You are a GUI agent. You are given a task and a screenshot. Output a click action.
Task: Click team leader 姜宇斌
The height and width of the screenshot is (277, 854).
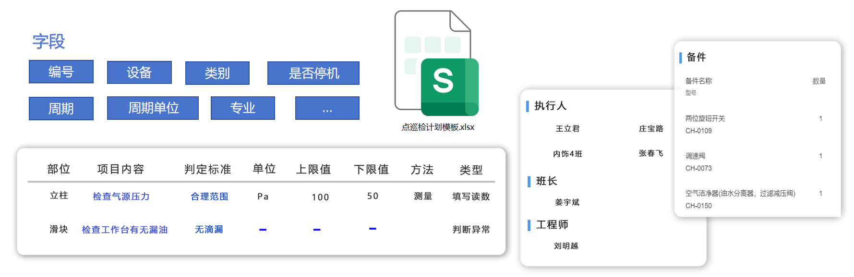pyautogui.click(x=567, y=202)
